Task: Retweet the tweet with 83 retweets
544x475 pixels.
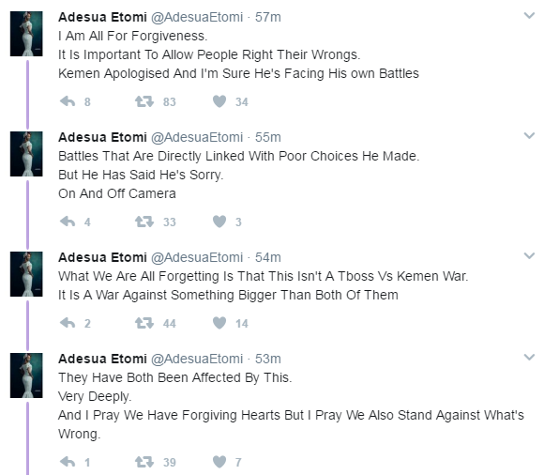Action: coord(144,101)
